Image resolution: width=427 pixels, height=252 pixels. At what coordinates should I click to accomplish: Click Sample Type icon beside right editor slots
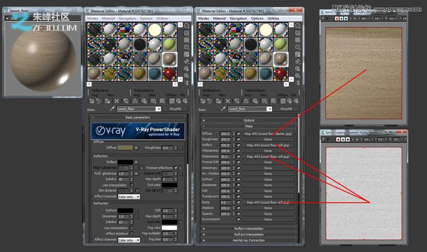click(298, 26)
